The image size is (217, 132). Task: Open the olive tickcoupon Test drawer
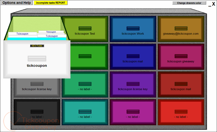85,29
